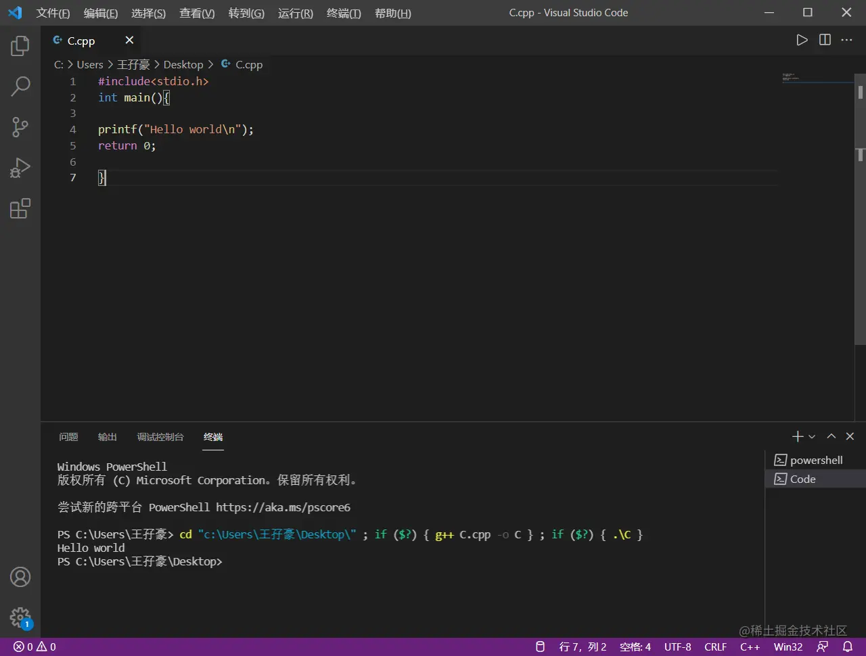This screenshot has height=656, width=866.
Task: Close the Visual Studio Code window
Action: 846,13
